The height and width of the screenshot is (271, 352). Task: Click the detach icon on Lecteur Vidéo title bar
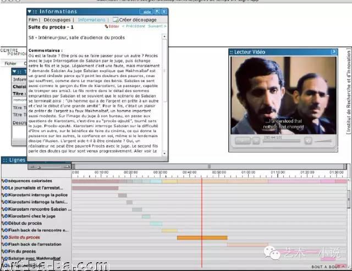click(x=334, y=52)
